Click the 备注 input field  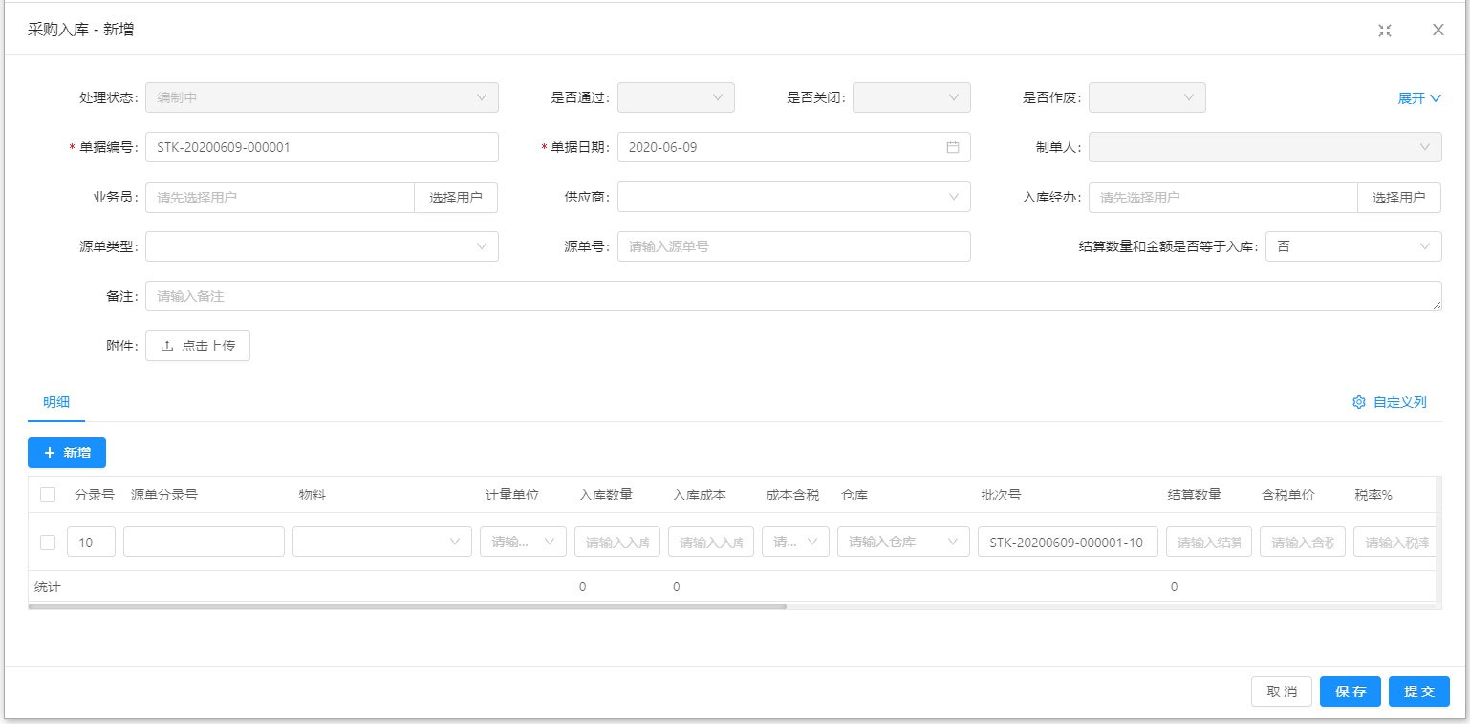coord(793,296)
